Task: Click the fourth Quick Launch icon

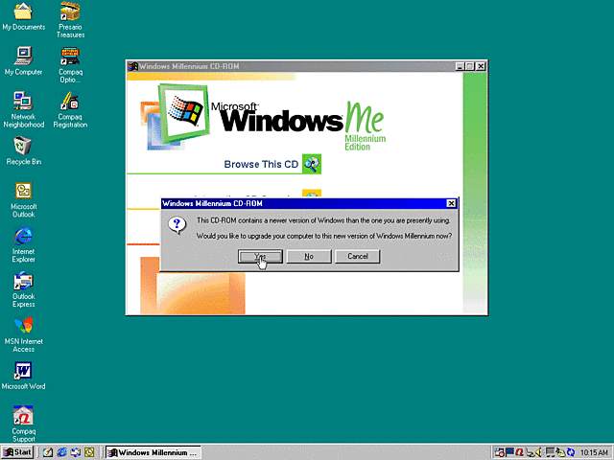Action: pos(89,452)
